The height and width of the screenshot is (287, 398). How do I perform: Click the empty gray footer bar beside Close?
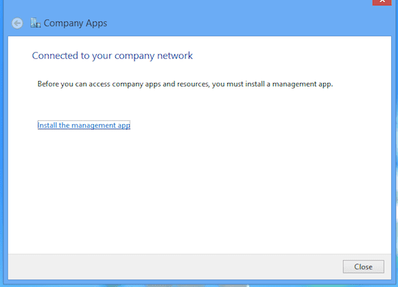point(175,266)
